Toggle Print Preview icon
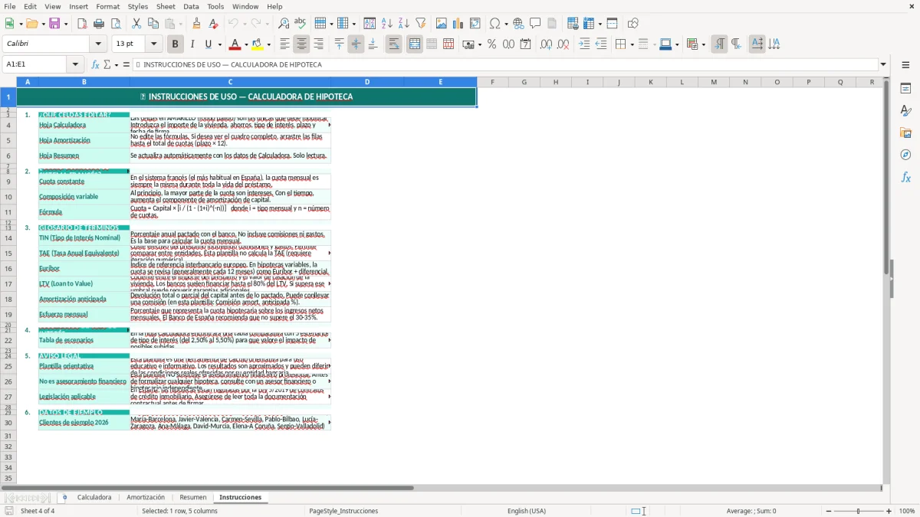920x517 pixels. 115,24
